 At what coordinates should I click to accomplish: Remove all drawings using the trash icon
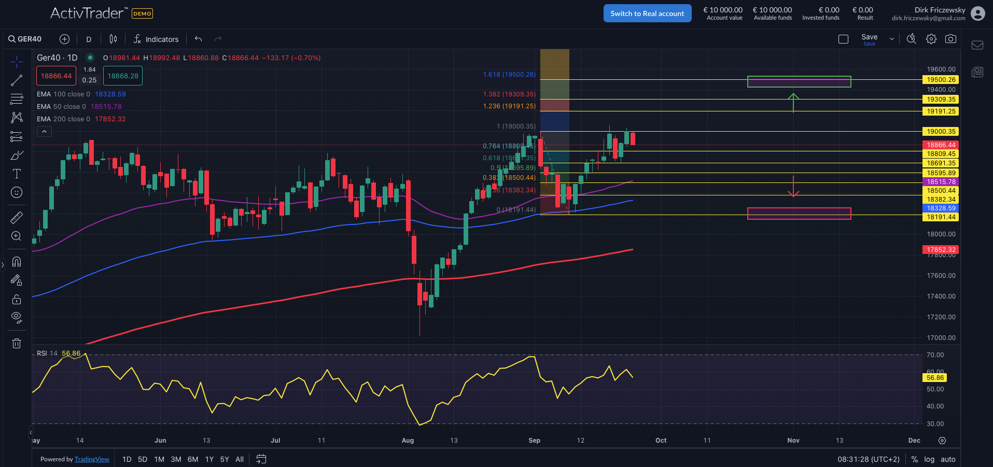coord(17,343)
